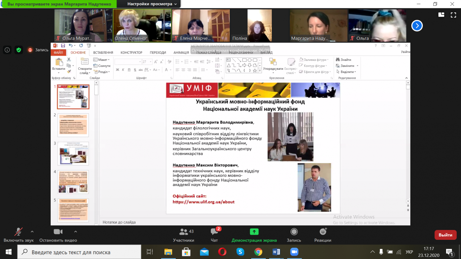Toggle text shadow S formatting
This screenshot has width=461, height=259.
(135, 70)
